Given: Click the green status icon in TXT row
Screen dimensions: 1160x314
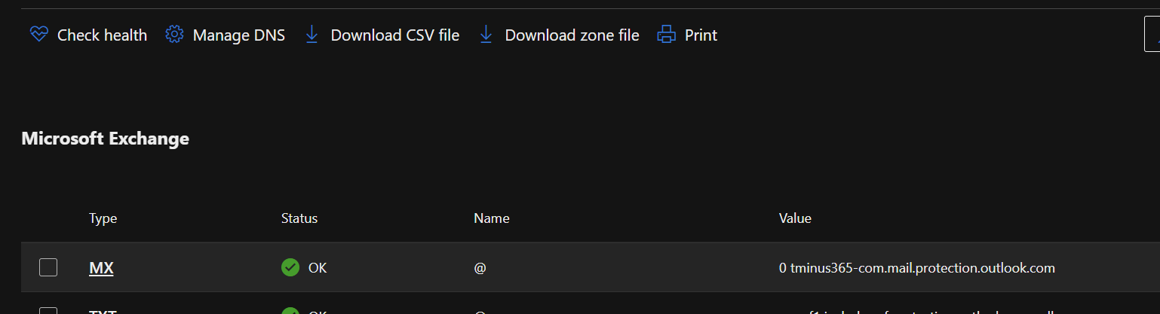Looking at the screenshot, I should click(290, 311).
